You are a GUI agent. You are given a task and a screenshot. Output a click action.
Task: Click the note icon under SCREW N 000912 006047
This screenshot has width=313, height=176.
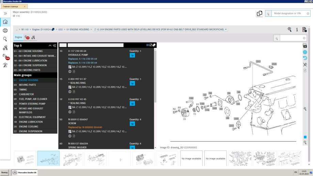click(x=74, y=136)
